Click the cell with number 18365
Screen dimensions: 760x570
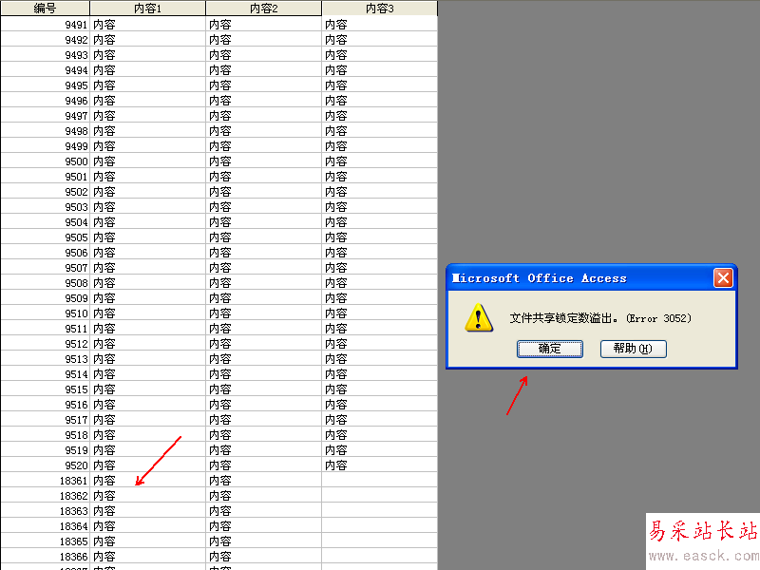tap(45, 541)
